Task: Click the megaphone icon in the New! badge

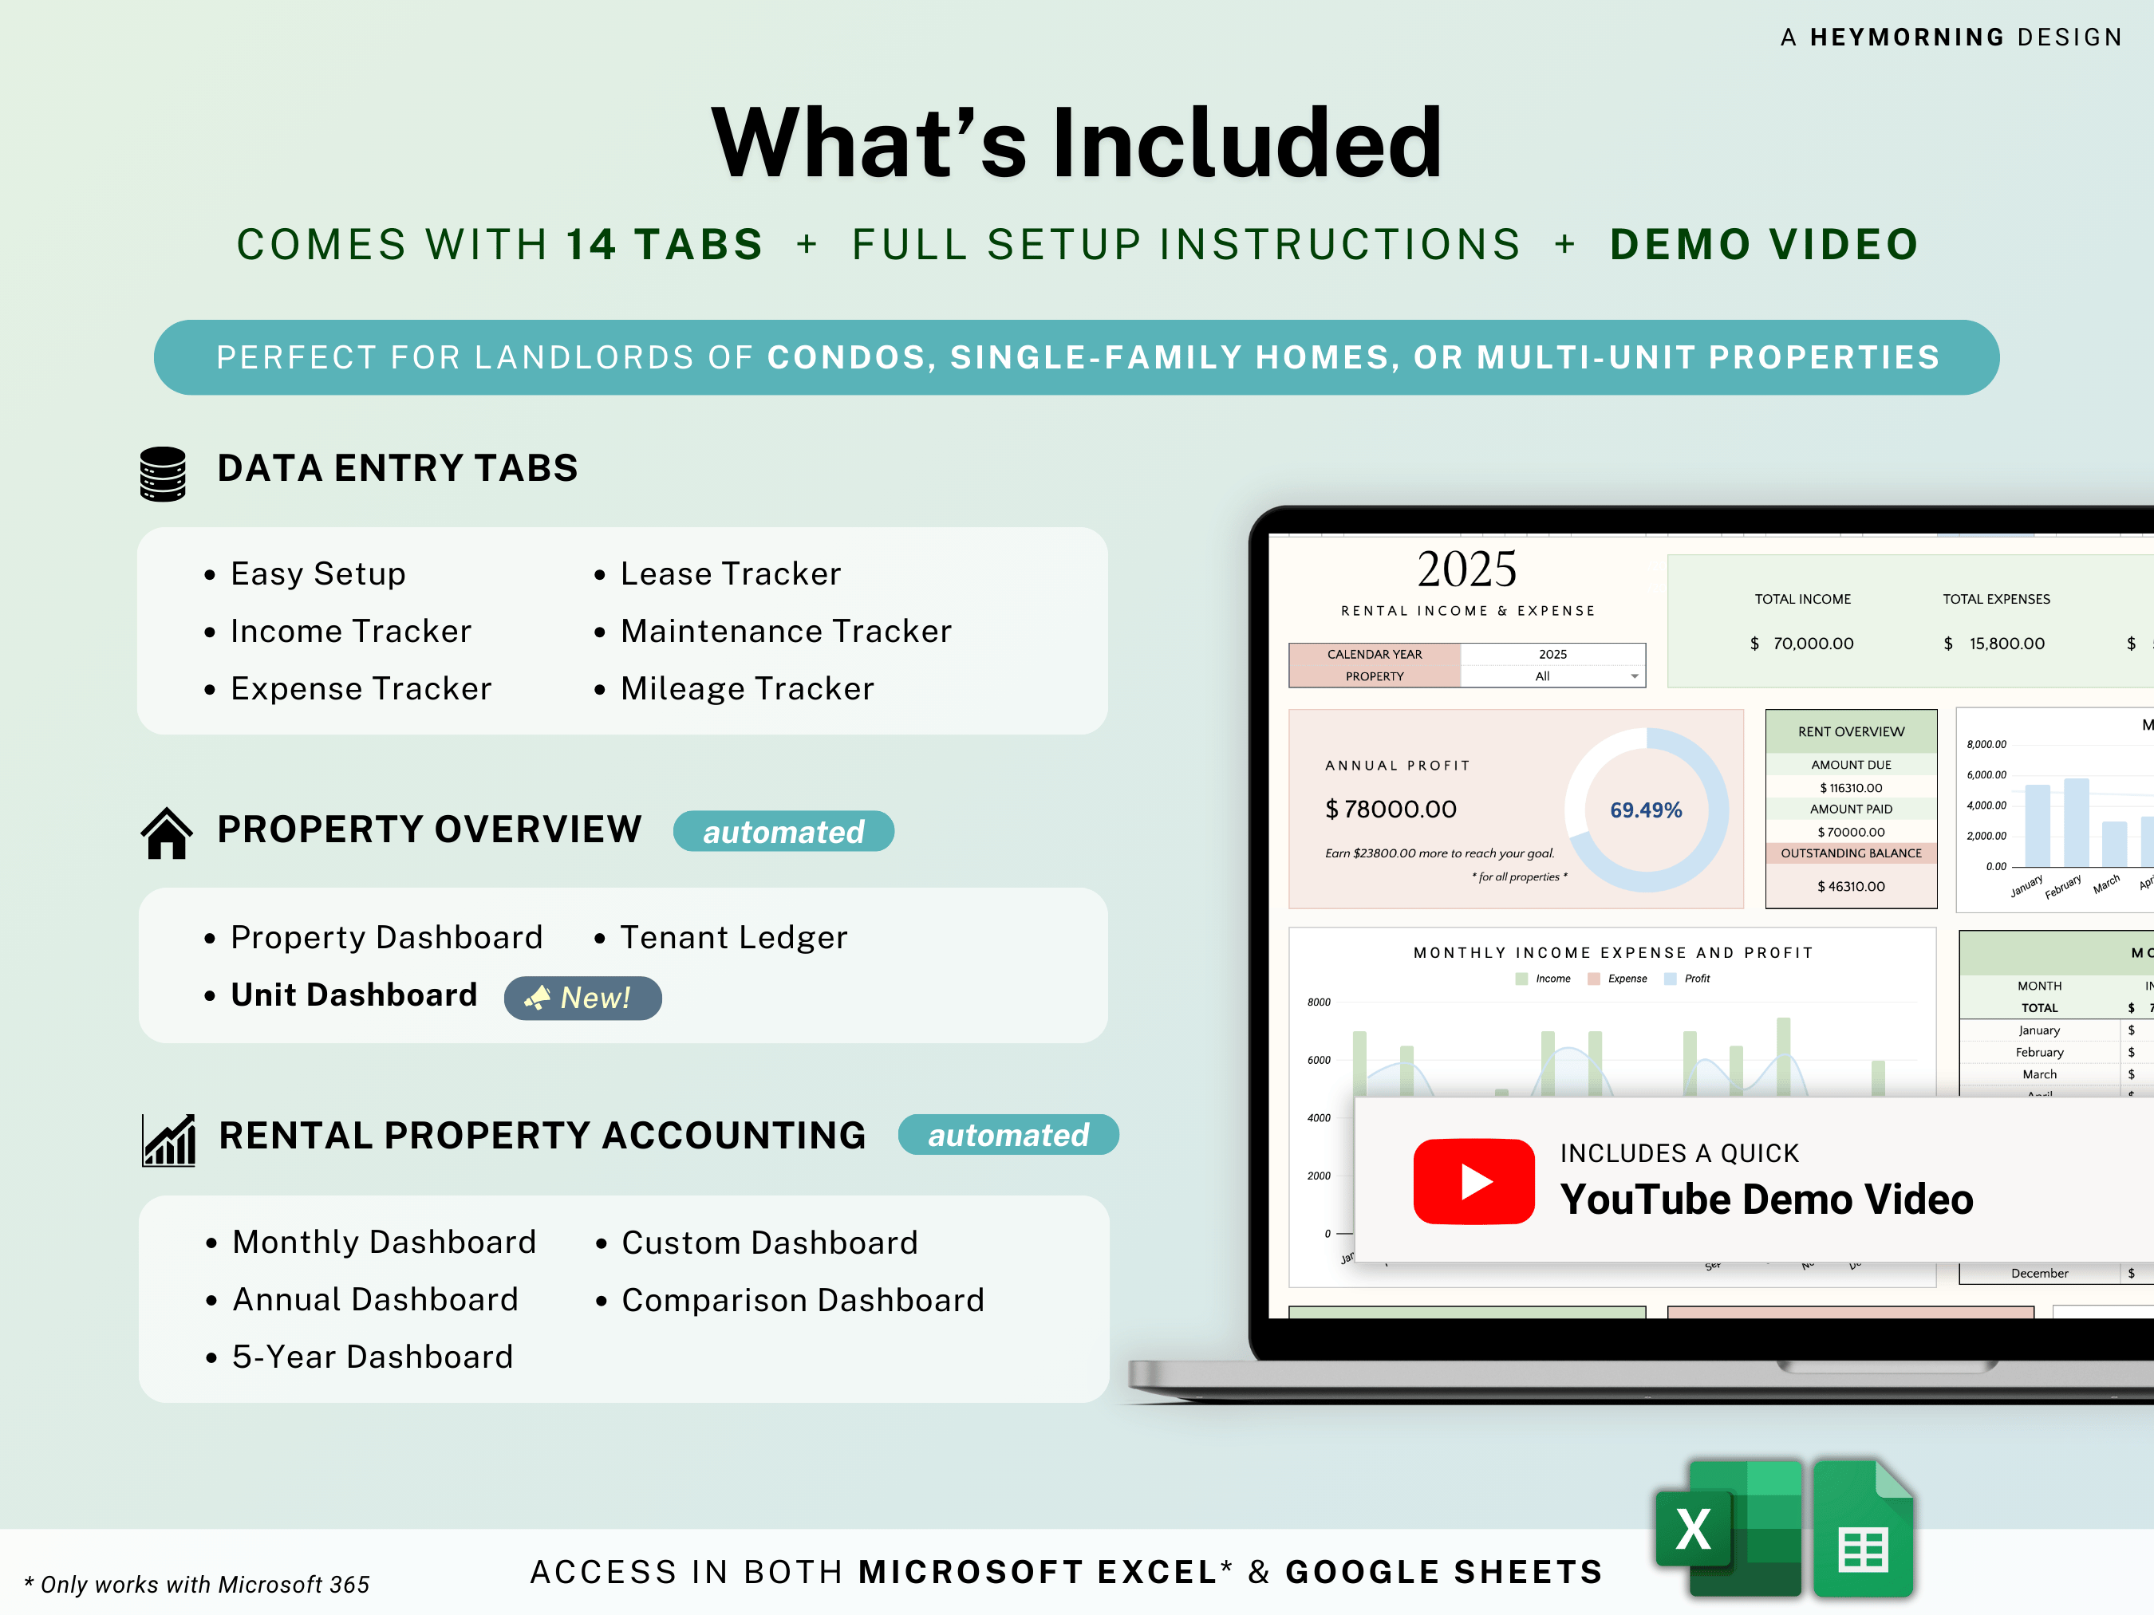Action: 537,997
